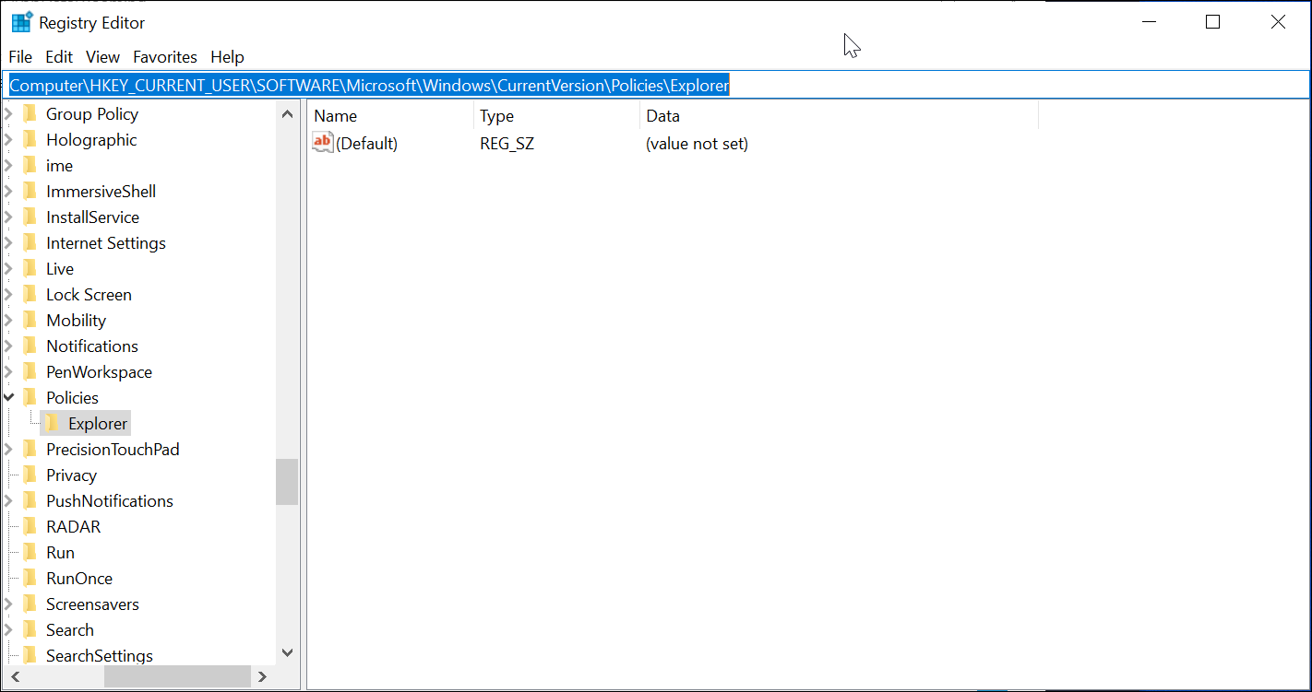Select the ImmersiveShell folder icon
The width and height of the screenshot is (1312, 692).
(x=30, y=192)
